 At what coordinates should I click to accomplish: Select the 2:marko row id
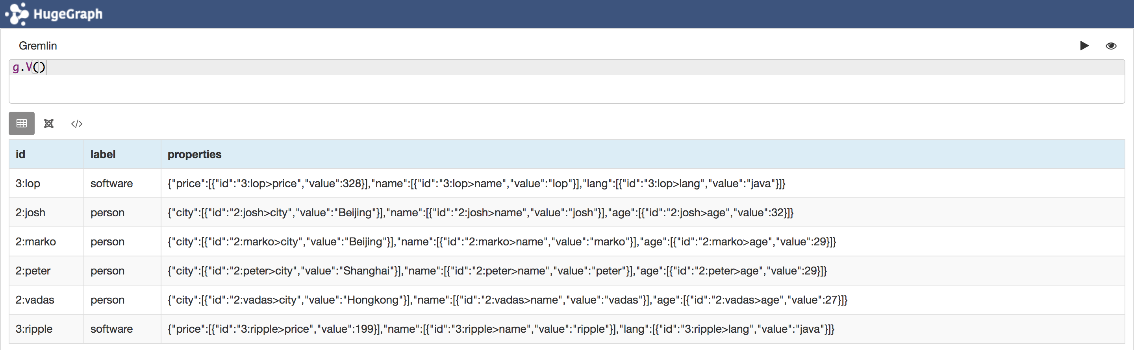(x=36, y=241)
